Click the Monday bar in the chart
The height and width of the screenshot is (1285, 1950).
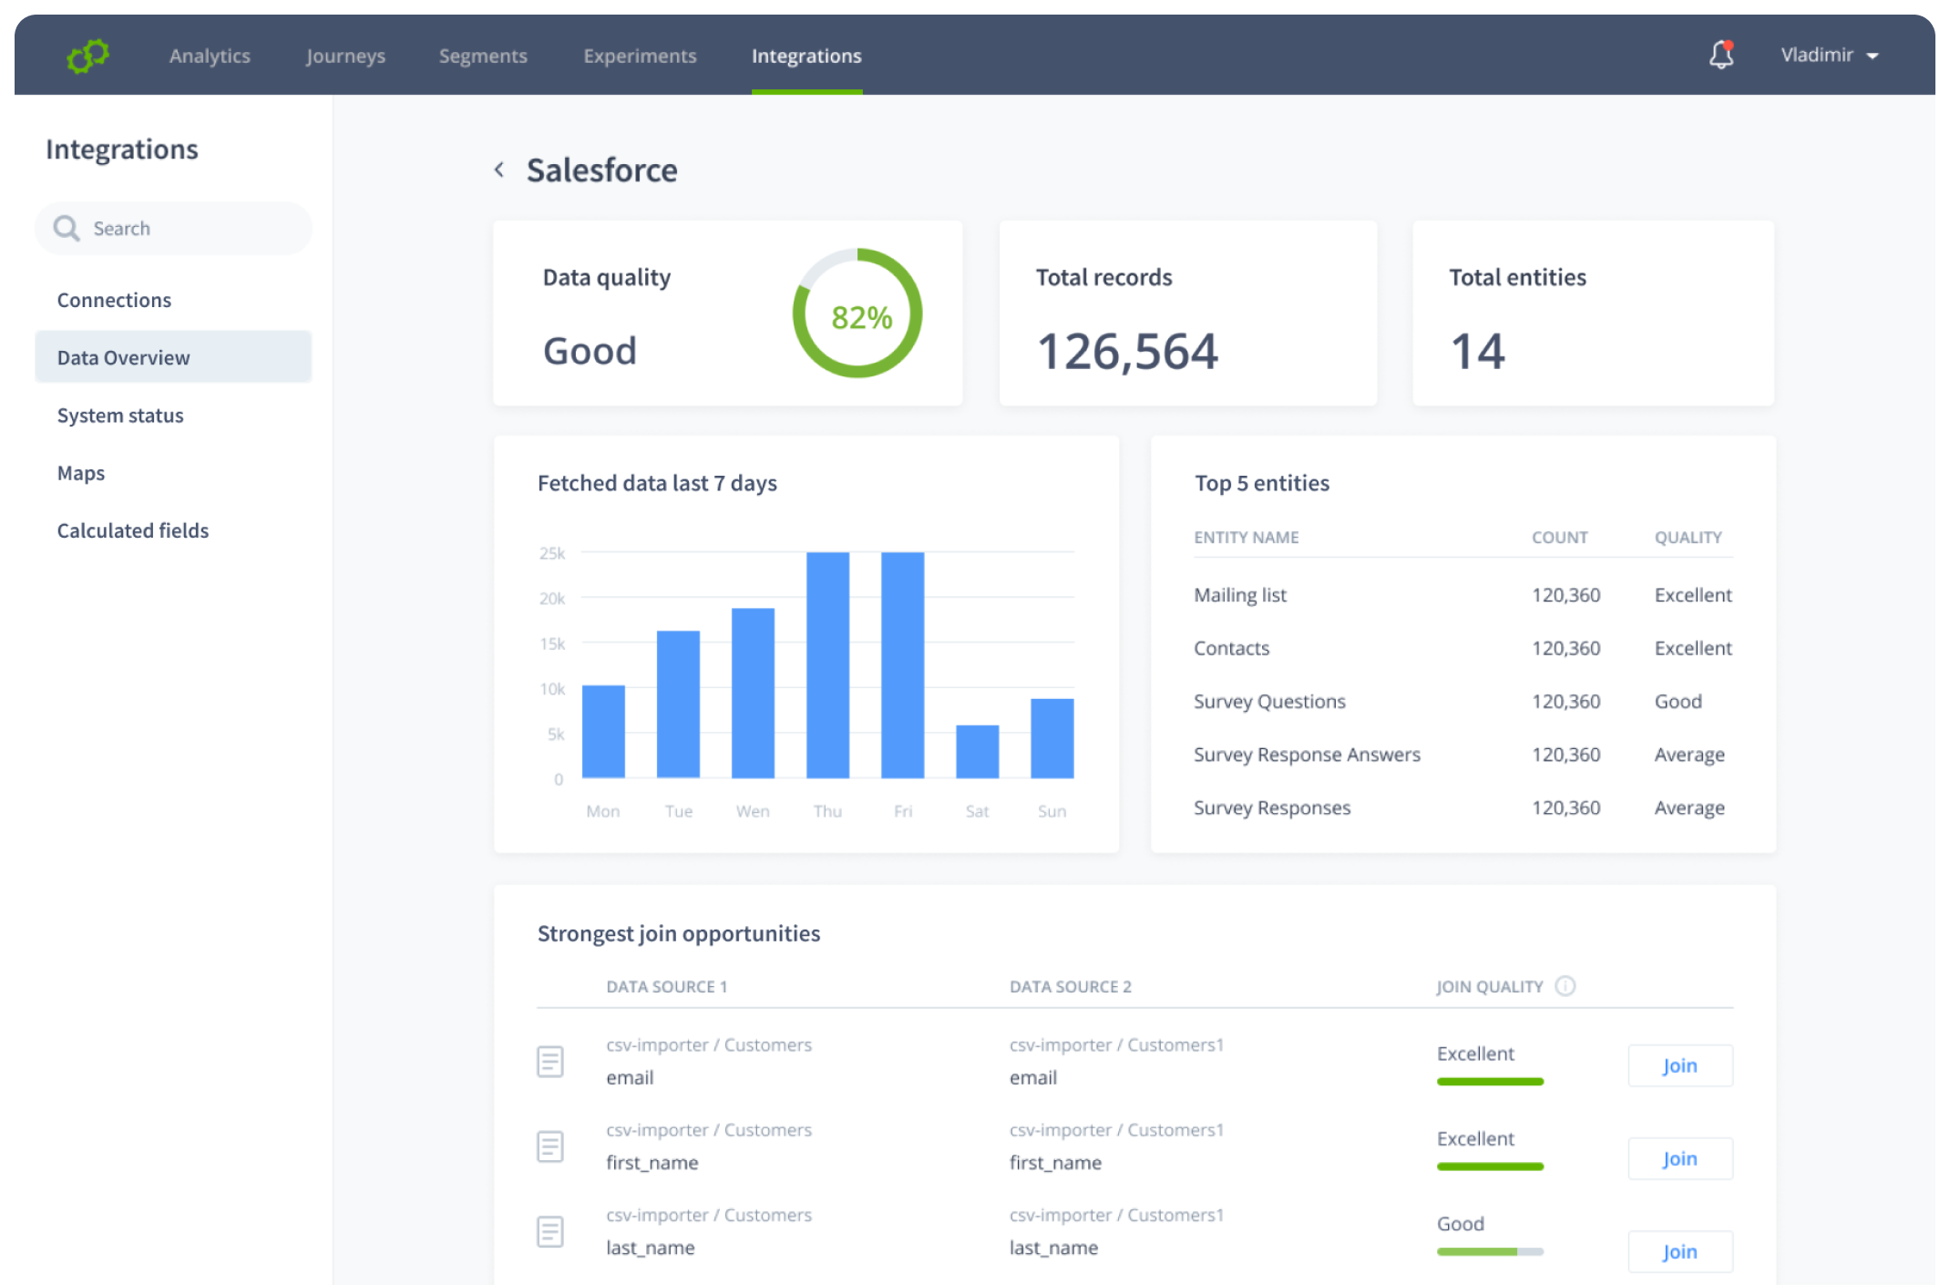pyautogui.click(x=603, y=732)
